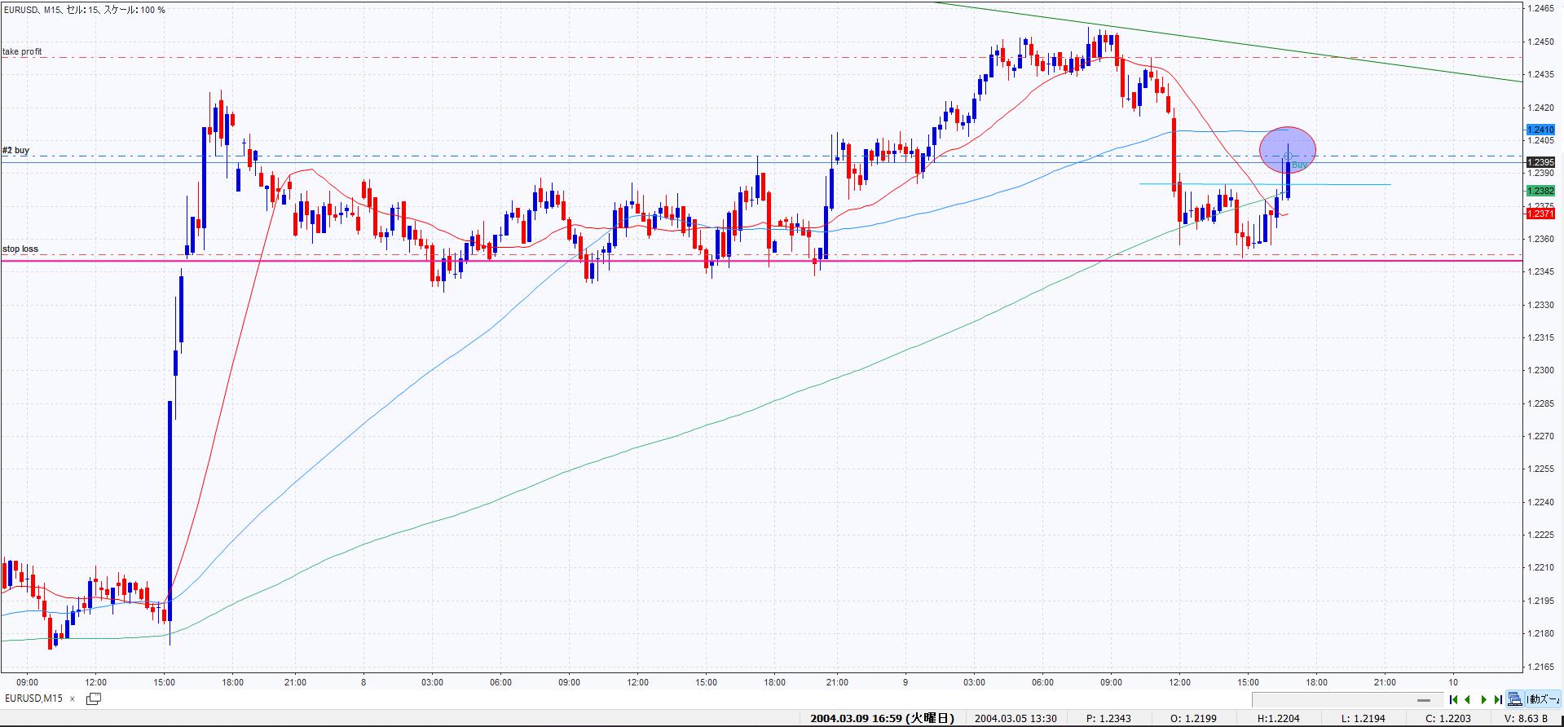Toggle the auto zoom button

tap(1543, 699)
